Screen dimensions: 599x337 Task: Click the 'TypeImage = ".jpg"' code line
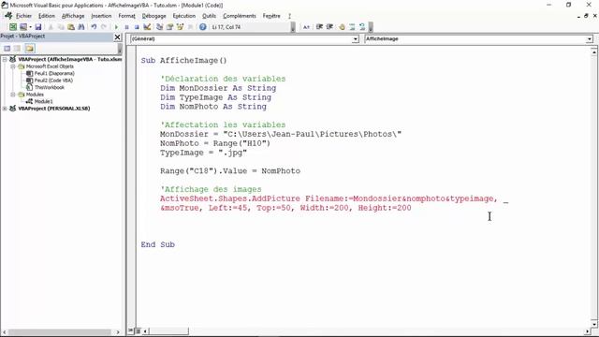[203, 153]
